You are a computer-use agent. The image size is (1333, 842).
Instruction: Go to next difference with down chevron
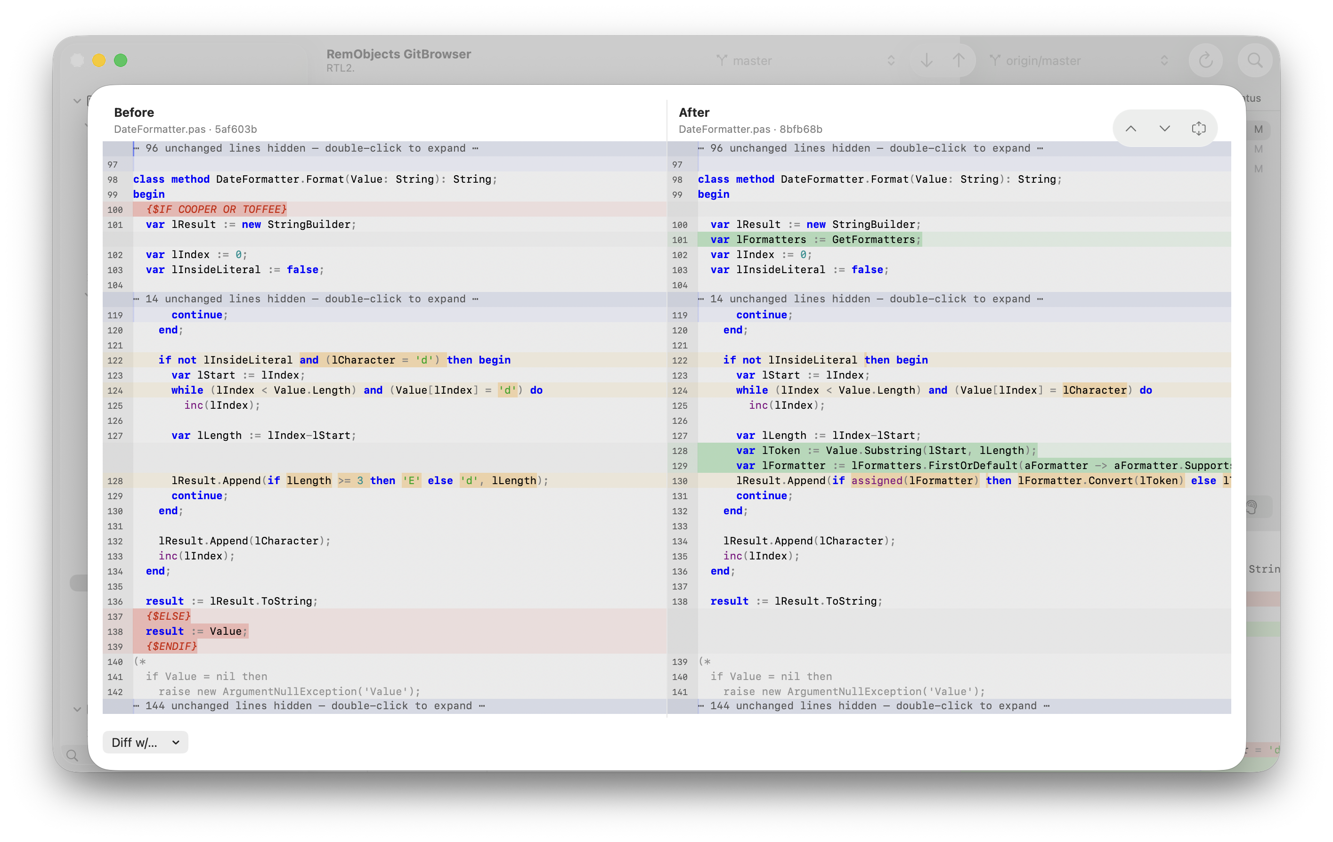click(x=1164, y=129)
